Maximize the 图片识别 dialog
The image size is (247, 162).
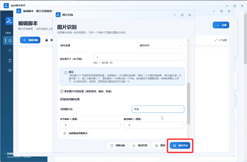182,15
